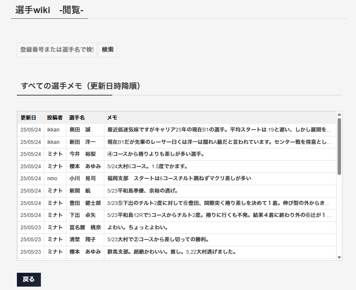The height and width of the screenshot is (290, 356).
Task: Click the 検索 search button
Action: (x=108, y=50)
